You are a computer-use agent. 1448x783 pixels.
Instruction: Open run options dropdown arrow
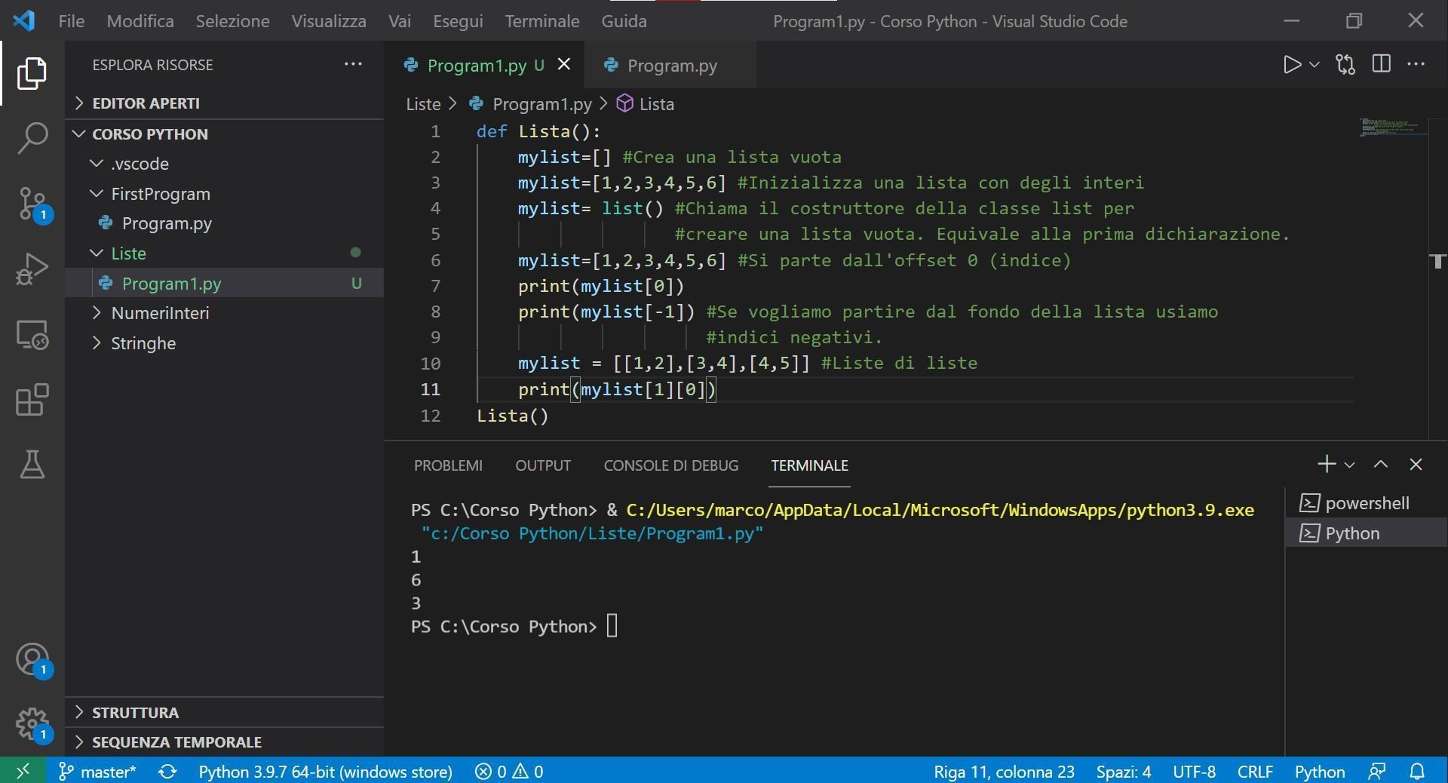tap(1315, 65)
